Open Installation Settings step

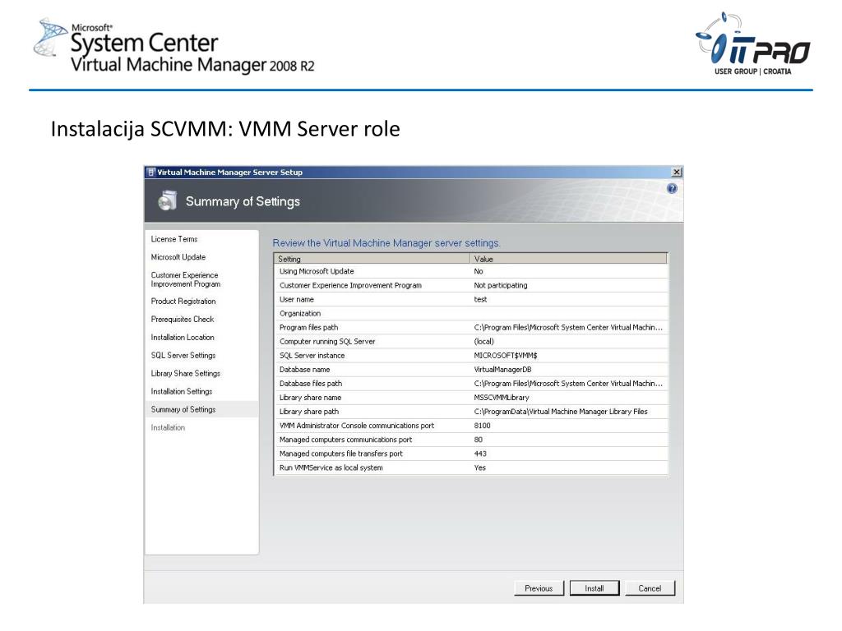pyautogui.click(x=182, y=391)
